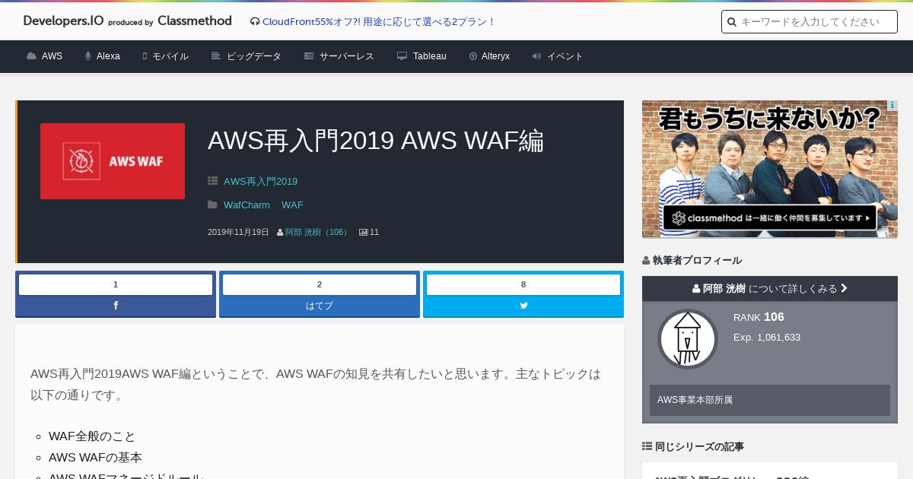Share the article on Twitter
The width and height of the screenshot is (913, 479).
pyautogui.click(x=523, y=306)
